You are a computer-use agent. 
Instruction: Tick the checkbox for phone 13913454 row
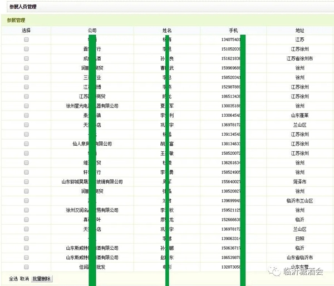click(x=26, y=134)
